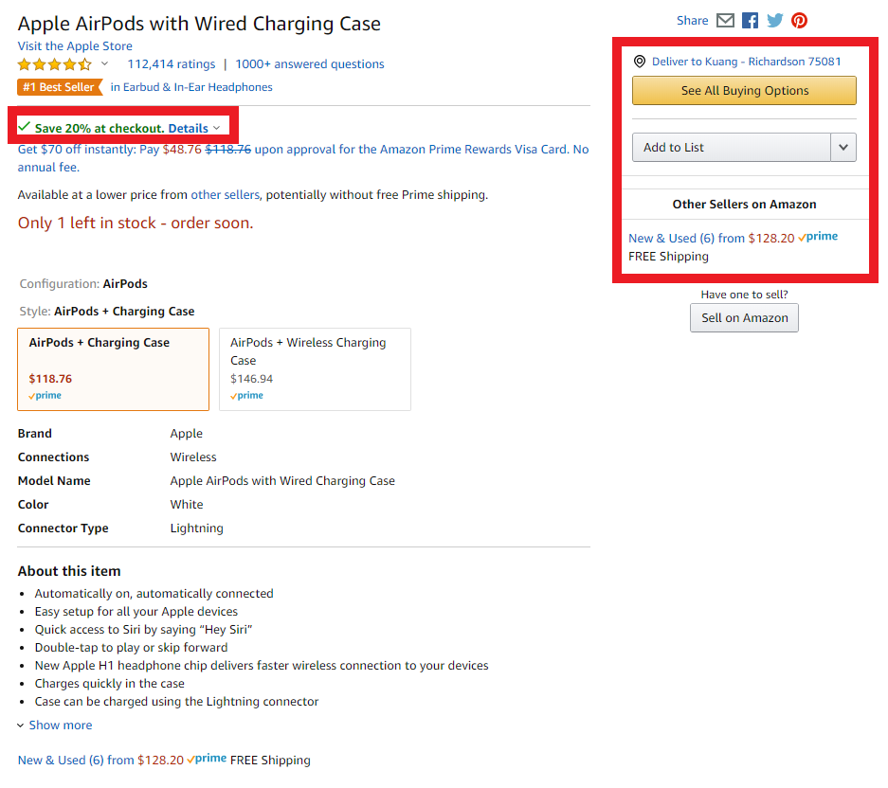Click Add to List button
The height and width of the screenshot is (788, 888).
click(731, 147)
